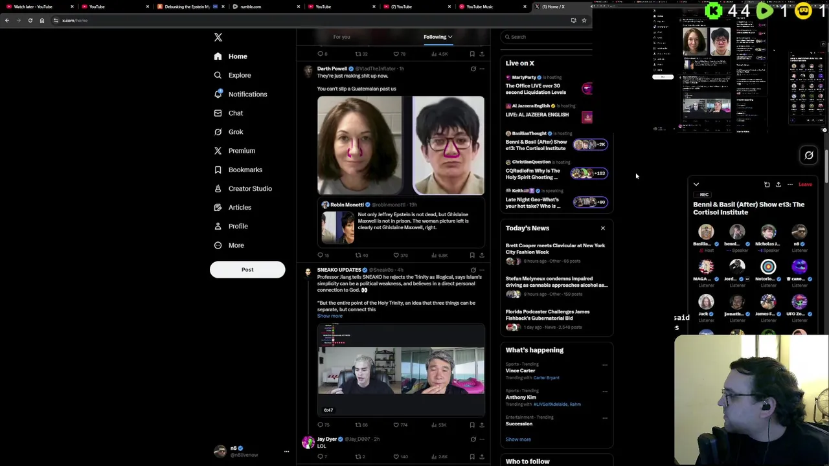This screenshot has width=829, height=466.
Task: Click the pop-out icon in the space panel
Action: coord(767,184)
